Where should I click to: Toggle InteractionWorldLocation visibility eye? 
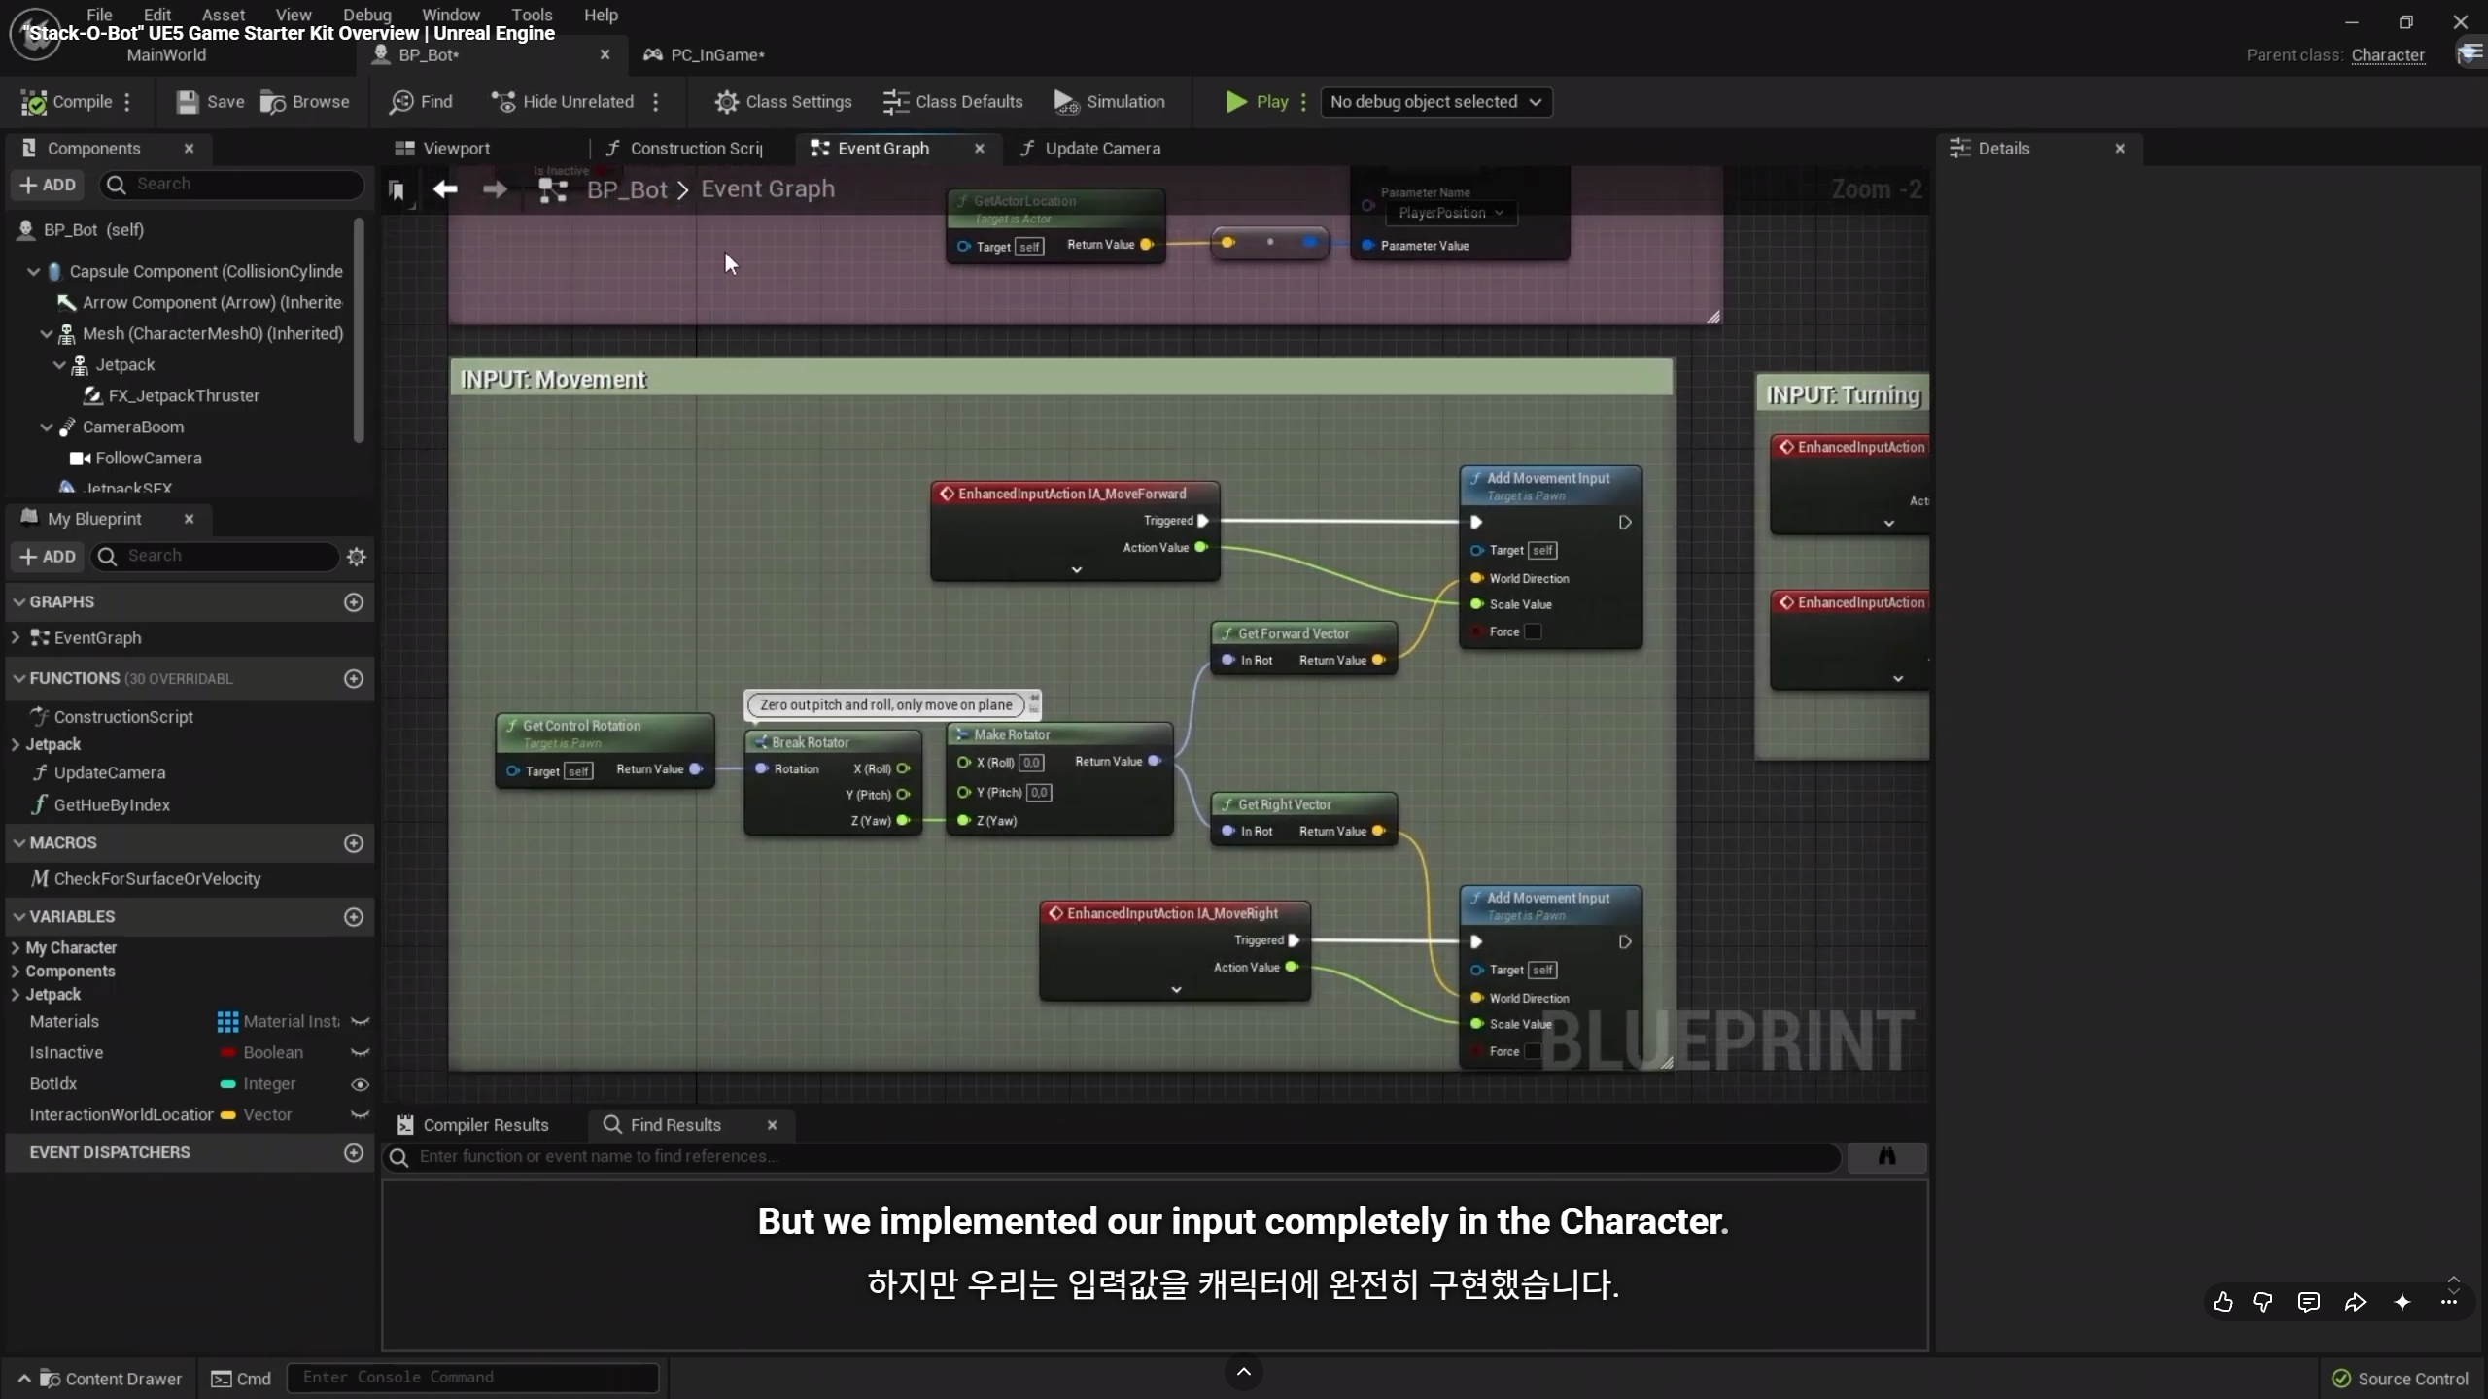(360, 1115)
